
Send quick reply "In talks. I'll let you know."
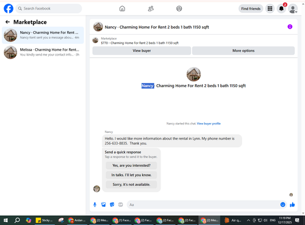coord(131,175)
